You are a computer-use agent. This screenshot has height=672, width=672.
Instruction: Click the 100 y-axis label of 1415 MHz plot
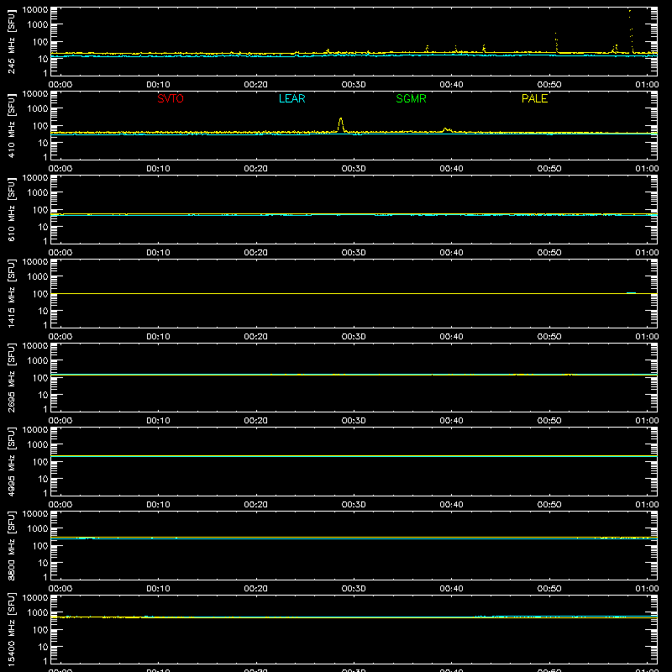[40, 294]
